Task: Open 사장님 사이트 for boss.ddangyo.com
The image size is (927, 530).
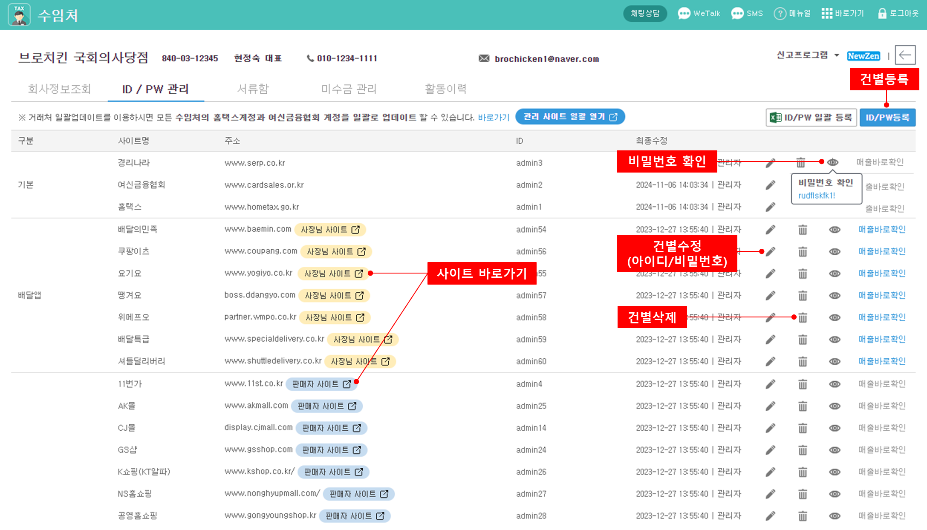Action: point(334,296)
